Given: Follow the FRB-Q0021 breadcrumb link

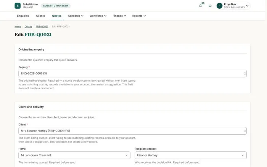Looking at the screenshot, I should [42, 27].
